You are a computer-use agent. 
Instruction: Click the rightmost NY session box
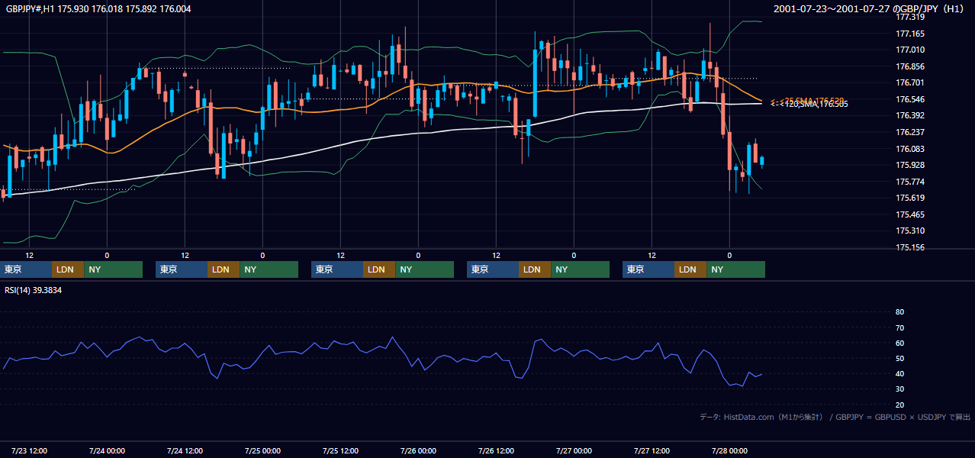736,269
